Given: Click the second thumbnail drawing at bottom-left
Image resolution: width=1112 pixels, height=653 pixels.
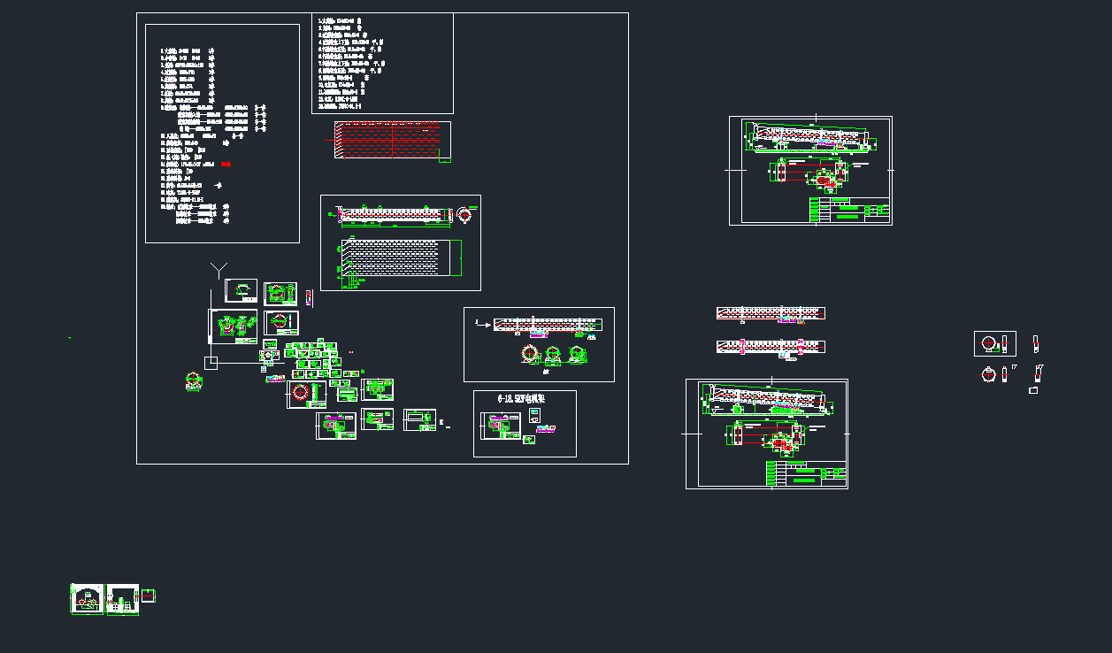Looking at the screenshot, I should [x=122, y=599].
